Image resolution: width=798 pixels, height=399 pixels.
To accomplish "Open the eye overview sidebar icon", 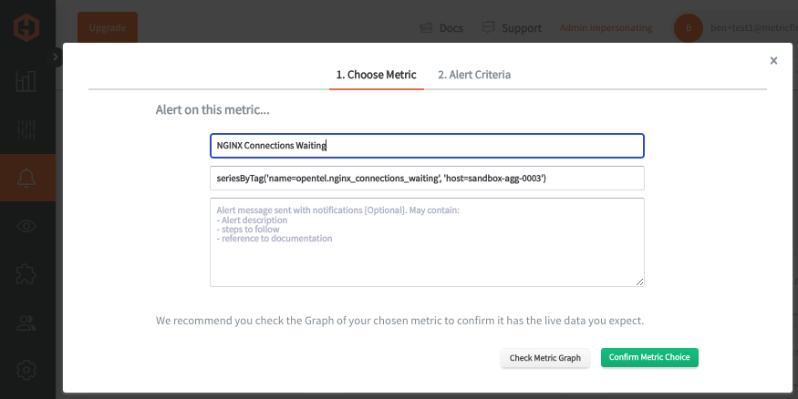I will tap(26, 226).
